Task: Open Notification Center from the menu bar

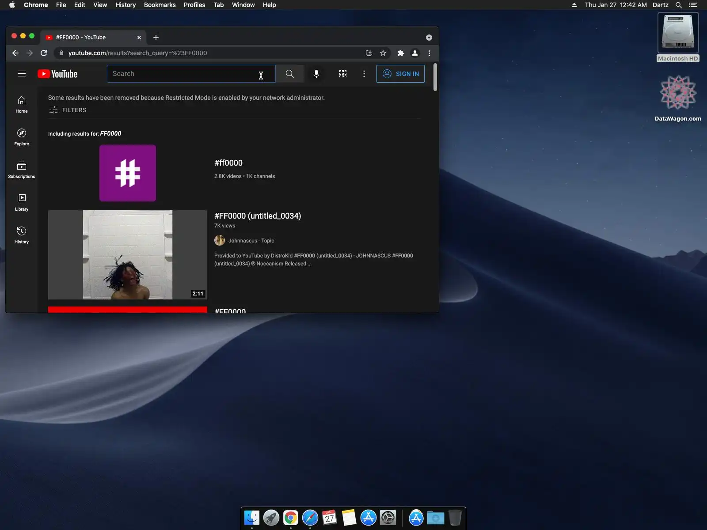Action: (x=693, y=5)
